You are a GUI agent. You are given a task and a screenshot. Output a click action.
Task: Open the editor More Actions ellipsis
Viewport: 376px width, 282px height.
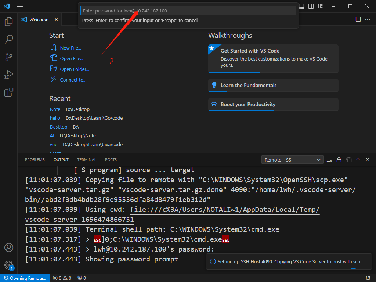click(x=367, y=19)
